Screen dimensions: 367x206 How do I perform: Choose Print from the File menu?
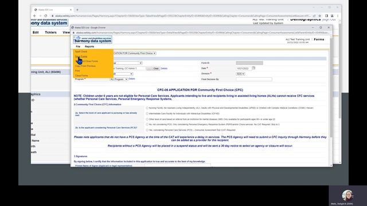pos(77,71)
